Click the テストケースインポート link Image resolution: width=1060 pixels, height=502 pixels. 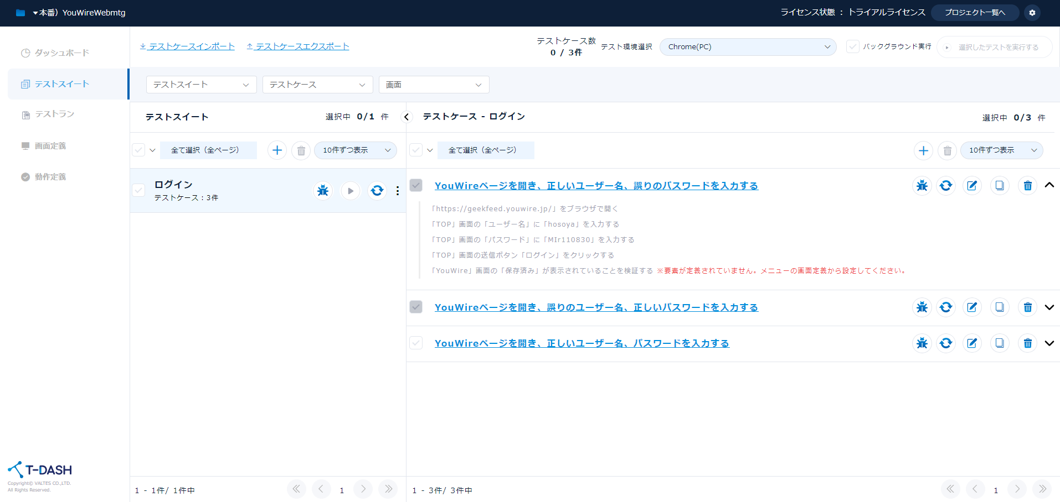pos(188,46)
